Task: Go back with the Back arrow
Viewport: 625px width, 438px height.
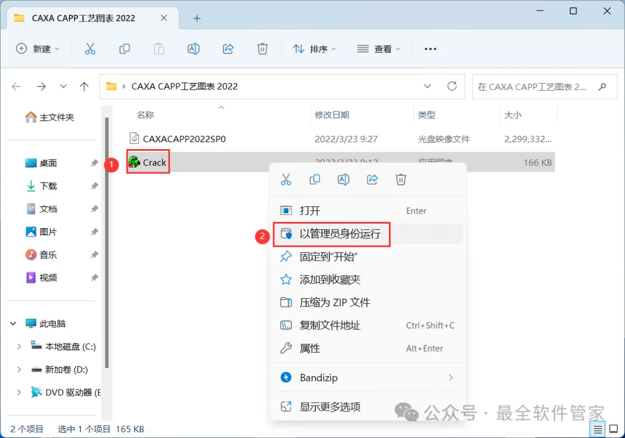Action: 16,86
